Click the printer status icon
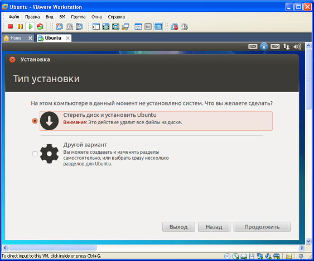The image size is (314, 261). tap(277, 256)
